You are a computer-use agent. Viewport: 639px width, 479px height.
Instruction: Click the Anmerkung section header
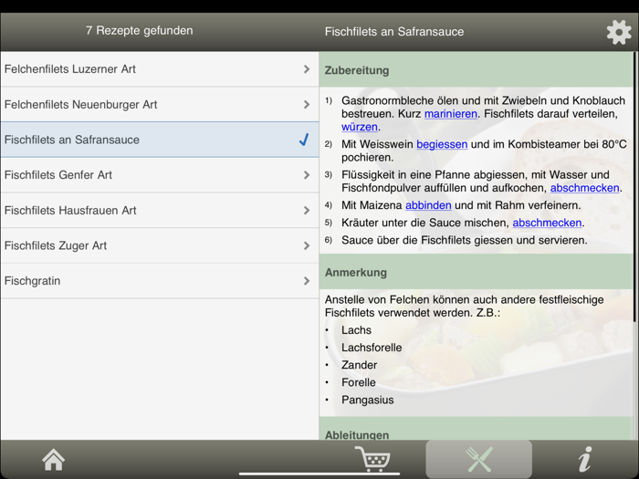tap(476, 272)
